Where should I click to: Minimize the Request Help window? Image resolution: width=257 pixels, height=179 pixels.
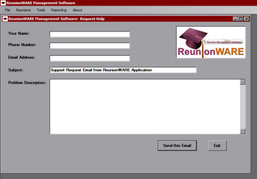point(235,19)
